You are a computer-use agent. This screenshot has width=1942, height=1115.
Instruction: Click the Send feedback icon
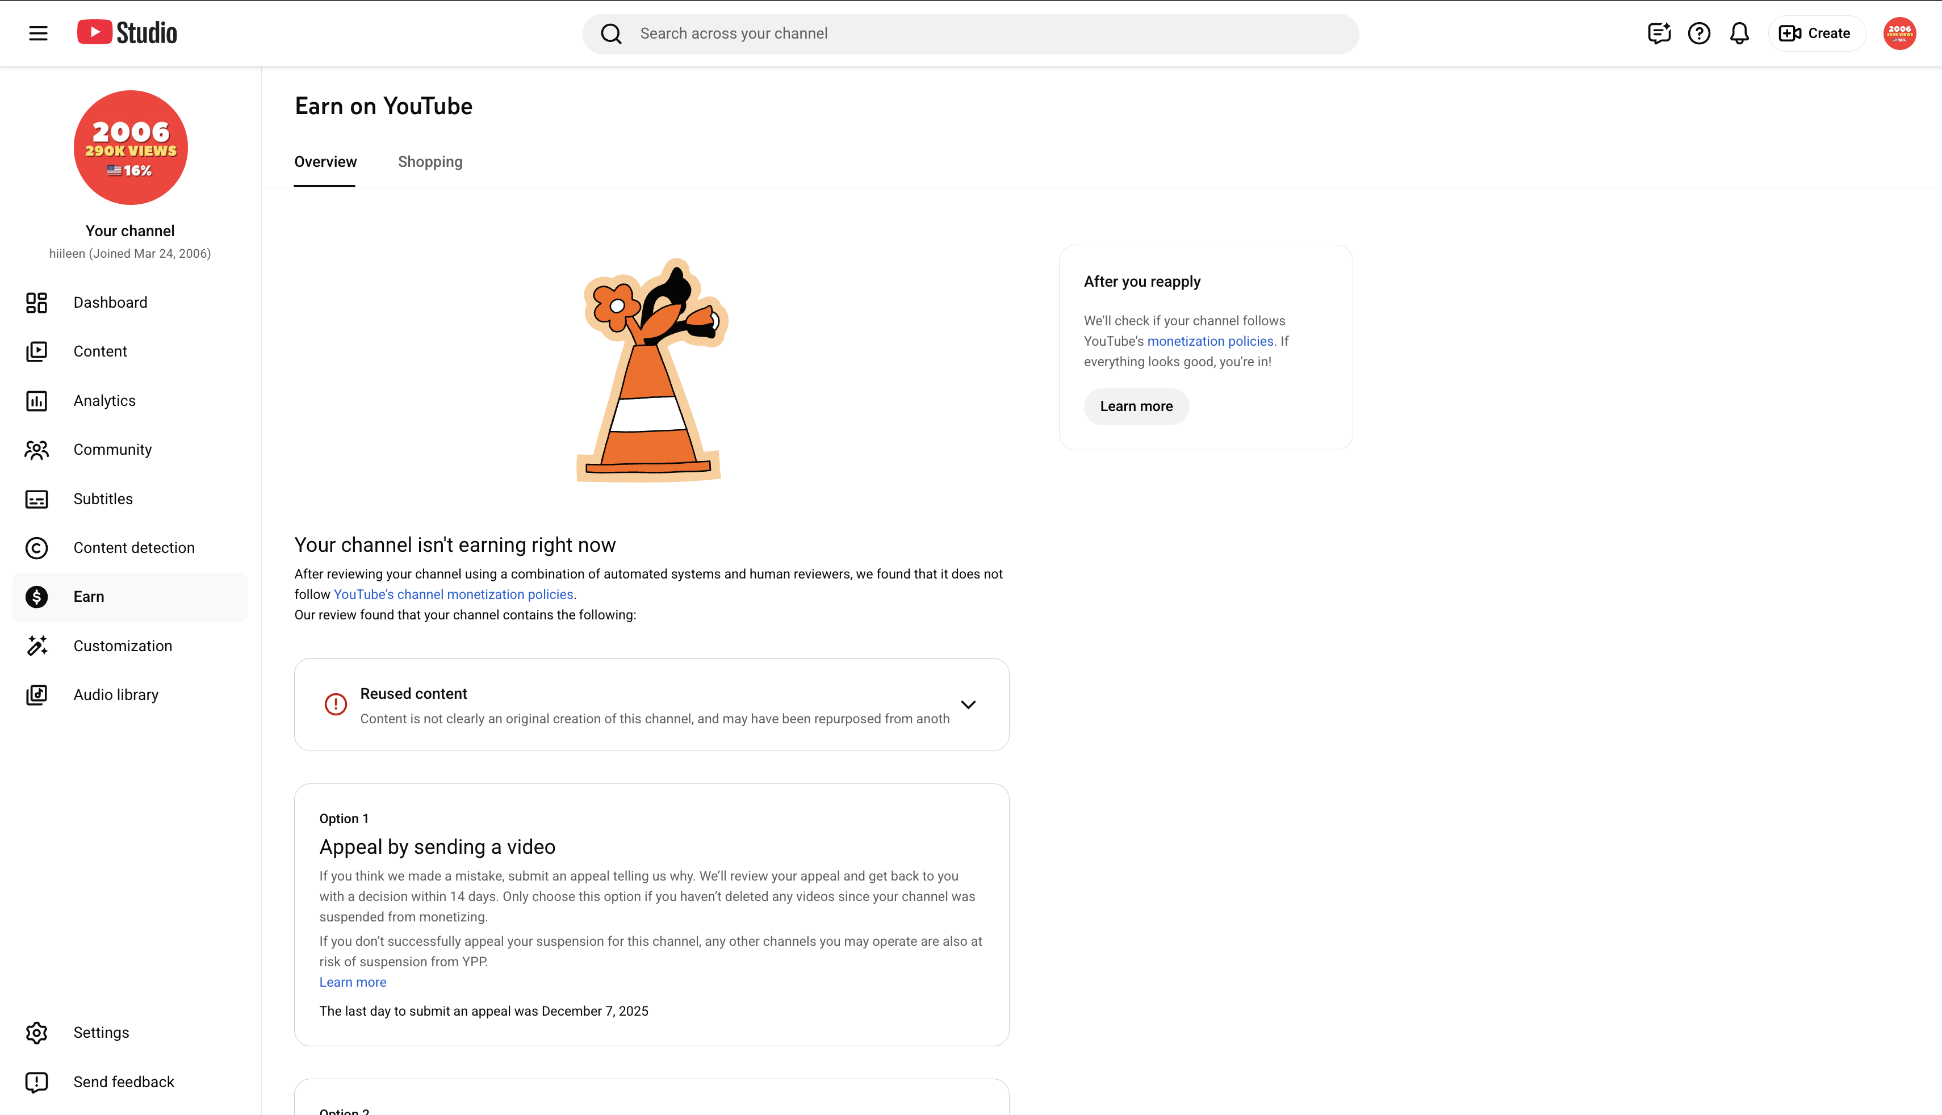[37, 1082]
